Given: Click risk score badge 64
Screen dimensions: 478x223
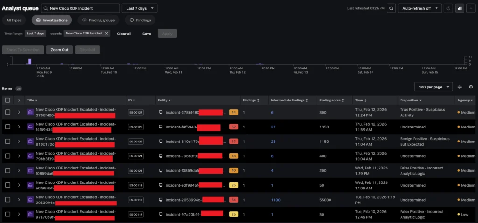Looking at the screenshot, I should (234, 200).
